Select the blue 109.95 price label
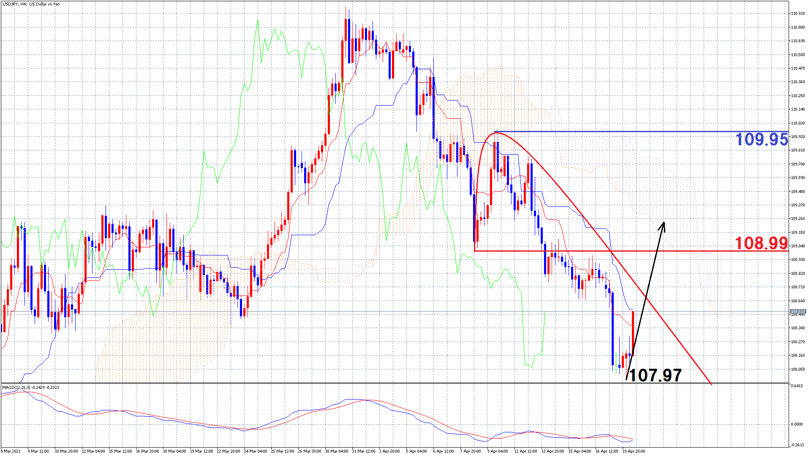The height and width of the screenshot is (456, 811). (x=761, y=139)
